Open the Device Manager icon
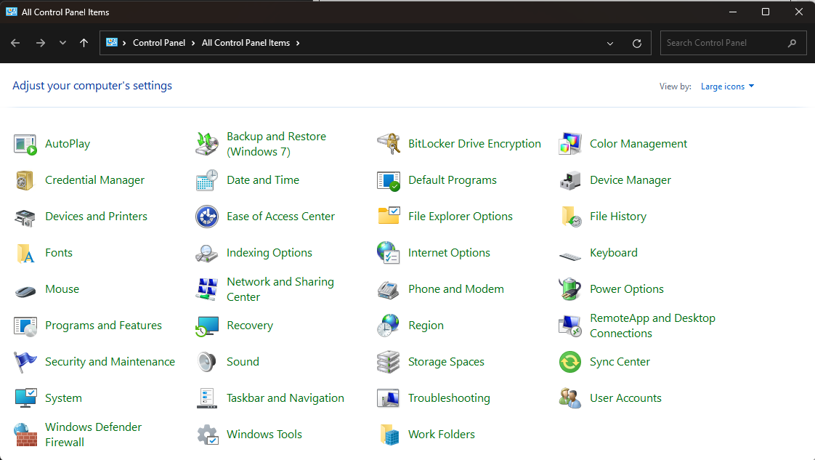Screen dimensions: 815x460 pyautogui.click(x=569, y=180)
